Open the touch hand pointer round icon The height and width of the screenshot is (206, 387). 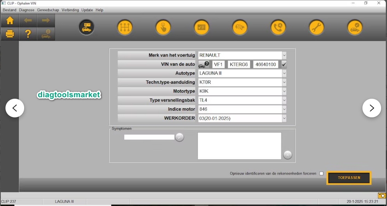(x=163, y=27)
